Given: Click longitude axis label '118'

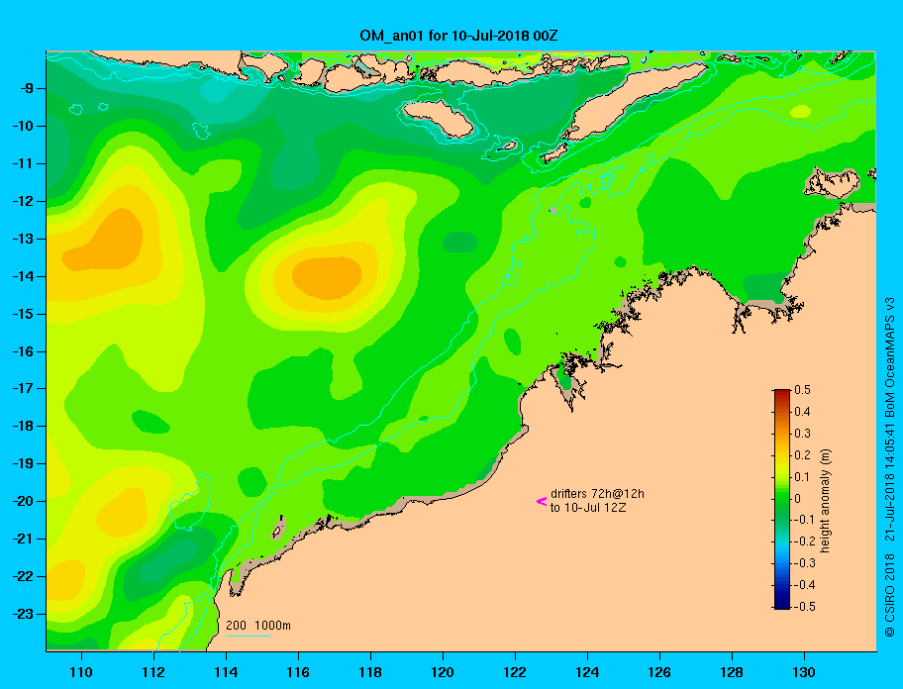Looking at the screenshot, I should click(x=370, y=672).
